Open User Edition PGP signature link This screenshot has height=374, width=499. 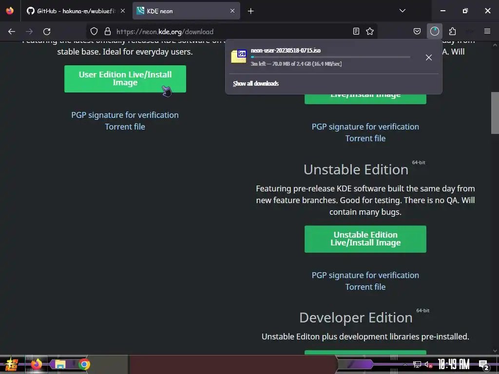pyautogui.click(x=125, y=115)
